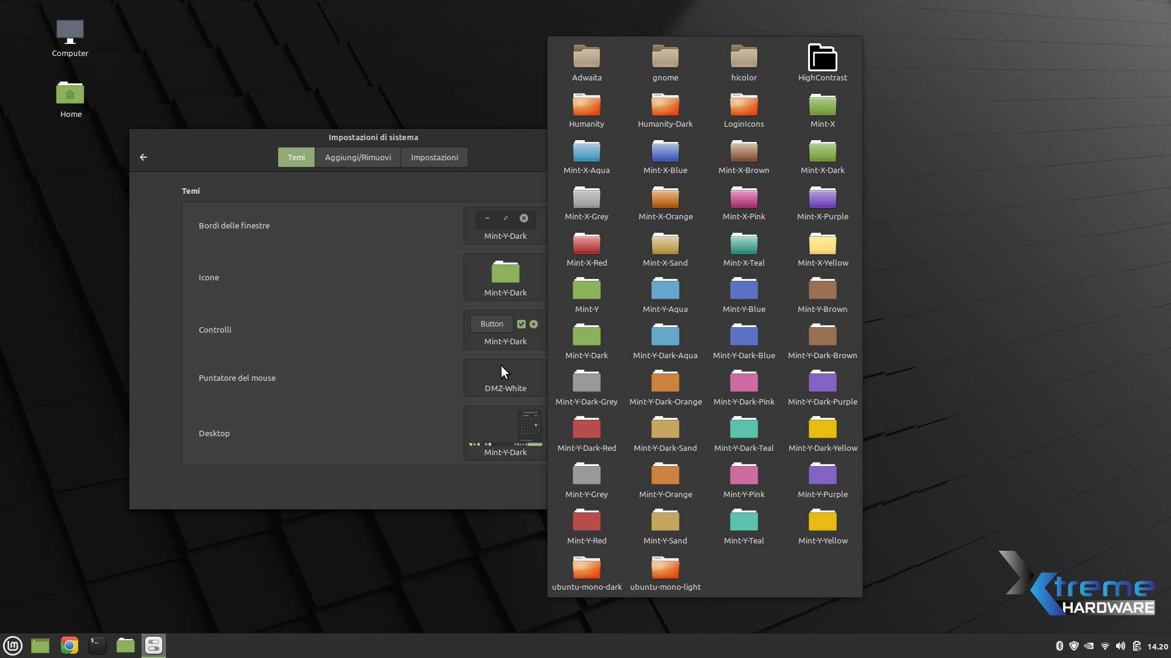Choose the Mint-Y-Teal icon theme
Viewport: 1171px width, 658px height.
[743, 526]
